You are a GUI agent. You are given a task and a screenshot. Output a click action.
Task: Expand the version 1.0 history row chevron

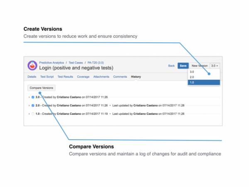pos(29,114)
